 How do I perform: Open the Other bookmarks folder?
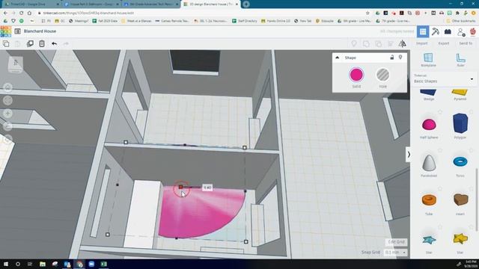click(461, 21)
